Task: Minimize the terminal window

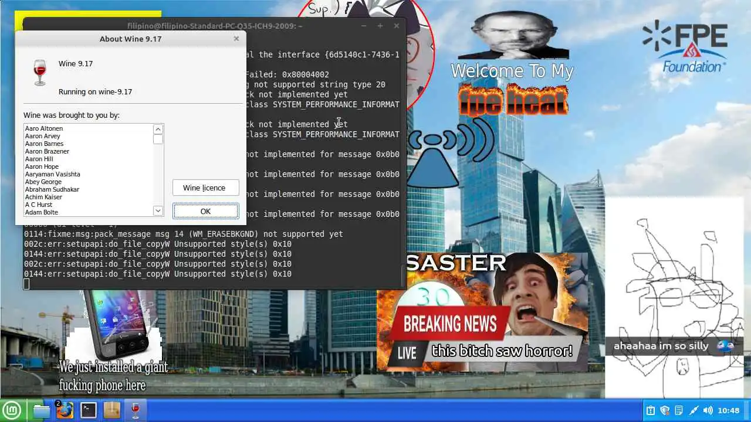Action: (x=364, y=26)
